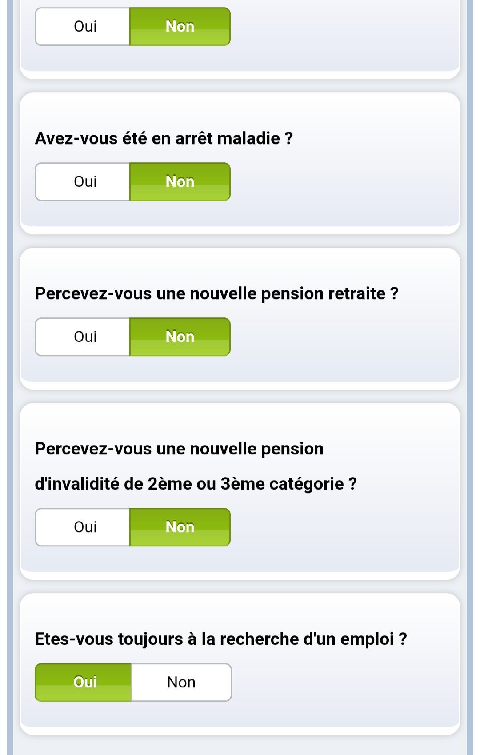
Task: Choose Non for nouvelle pension retraite
Action: [x=180, y=337]
